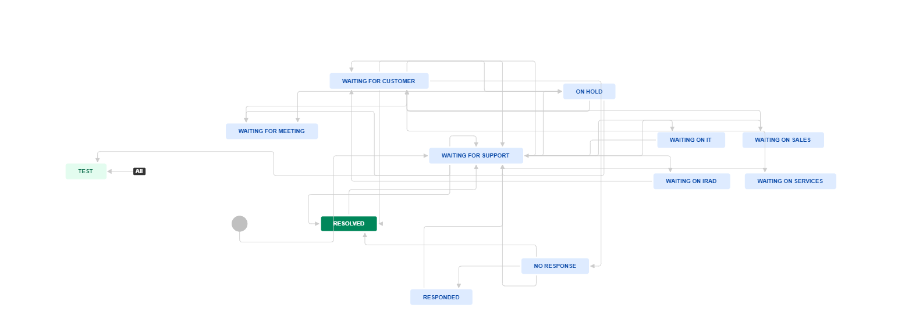Image resolution: width=905 pixels, height=333 pixels.
Task: Click the RESPONDED status node
Action: coord(441,297)
